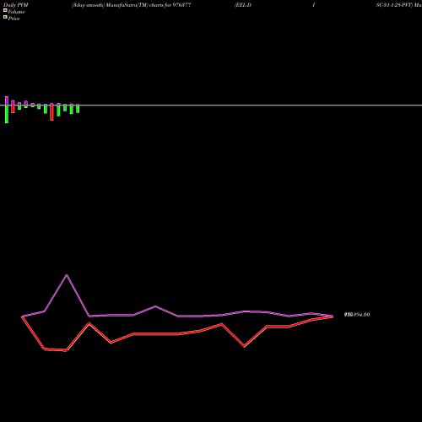Click the tallest peak of the magenta volume line

pos(67,275)
